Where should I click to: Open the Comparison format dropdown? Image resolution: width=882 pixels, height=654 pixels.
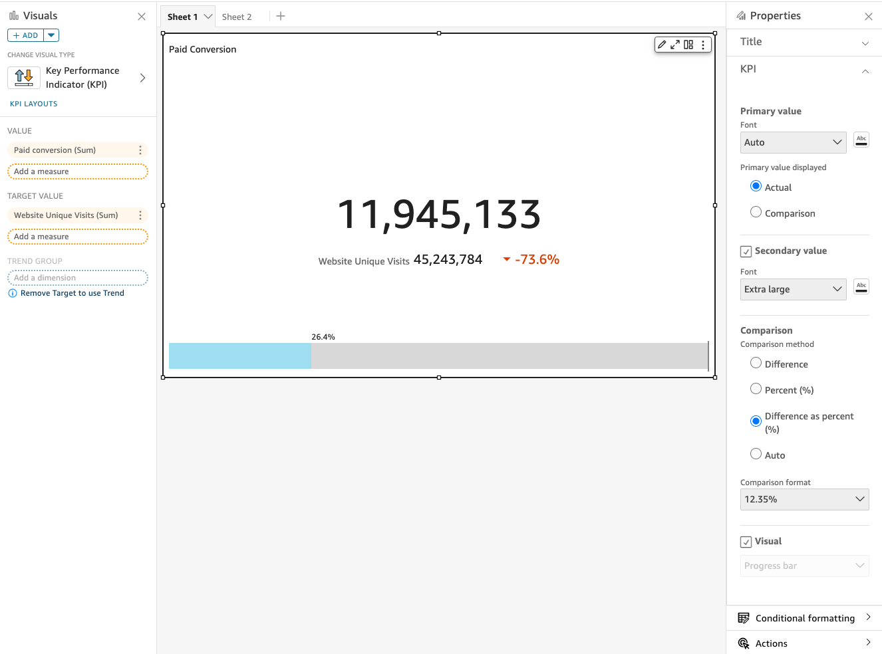tap(804, 499)
